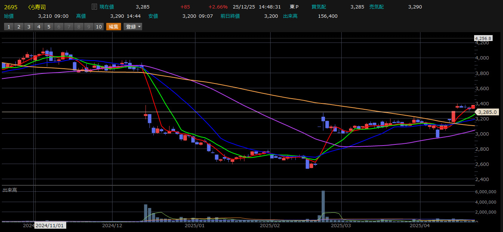This screenshot has height=232, width=503.
Task: Click the 東P market indicator
Action: pos(294,7)
